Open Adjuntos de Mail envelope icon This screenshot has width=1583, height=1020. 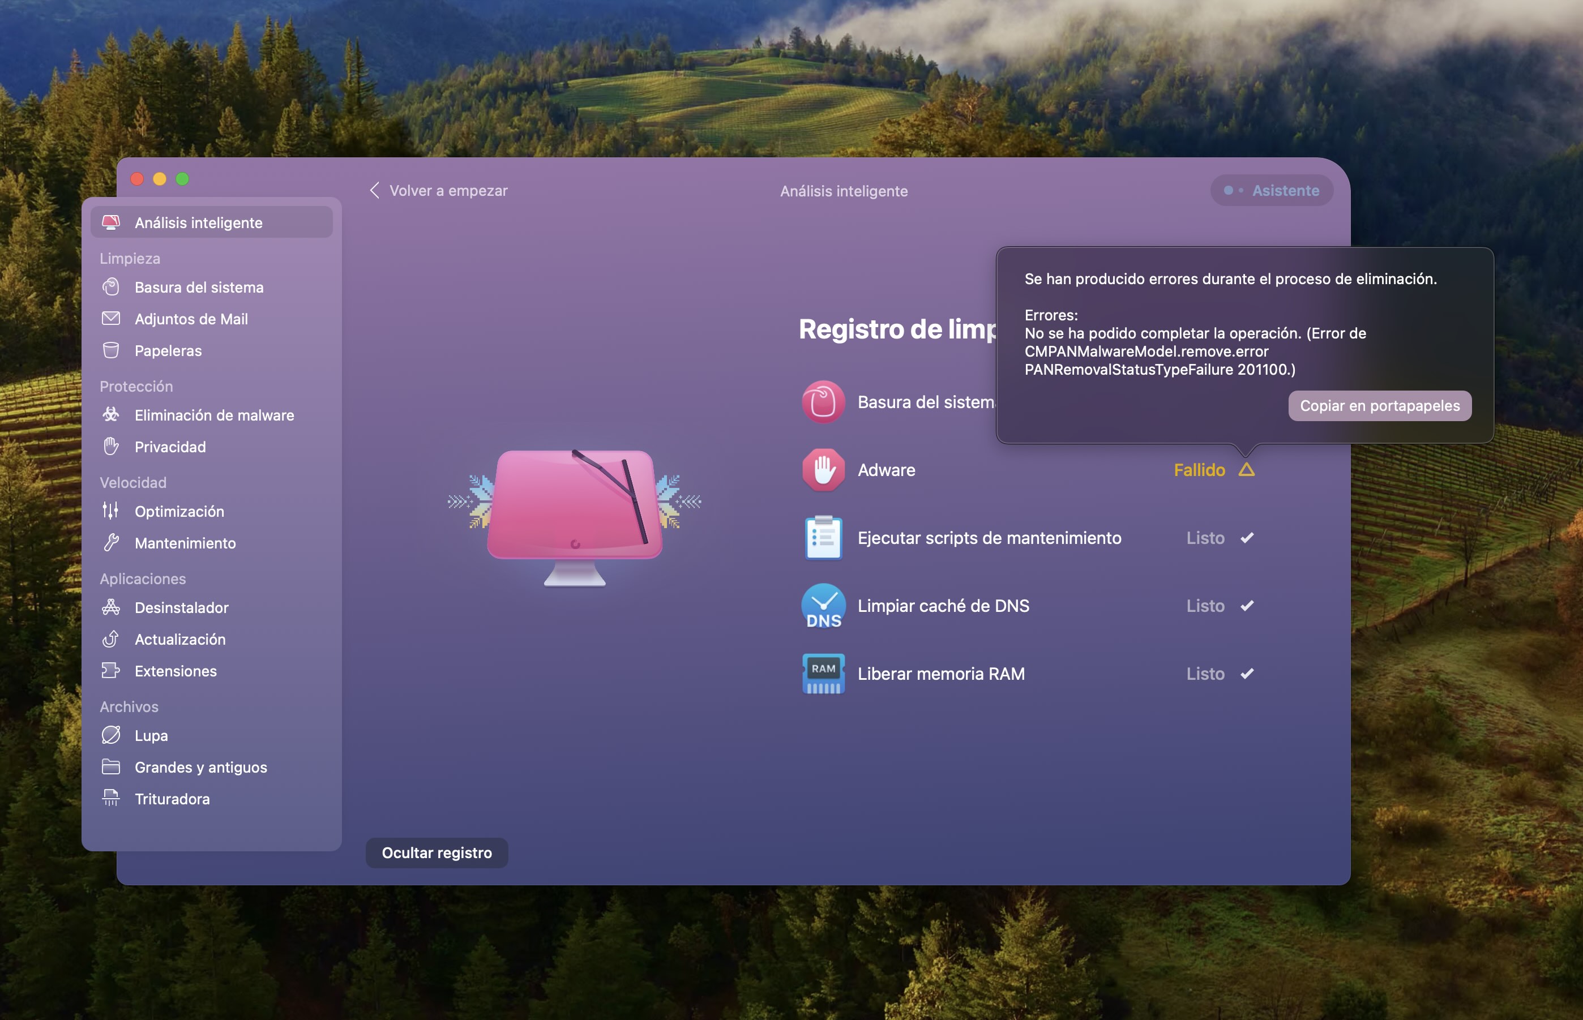tap(110, 319)
